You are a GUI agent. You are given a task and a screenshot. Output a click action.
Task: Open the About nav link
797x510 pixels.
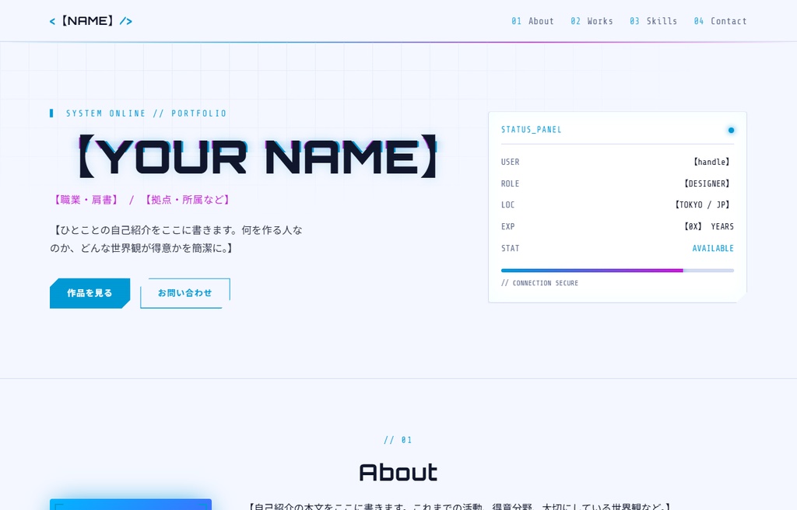532,21
